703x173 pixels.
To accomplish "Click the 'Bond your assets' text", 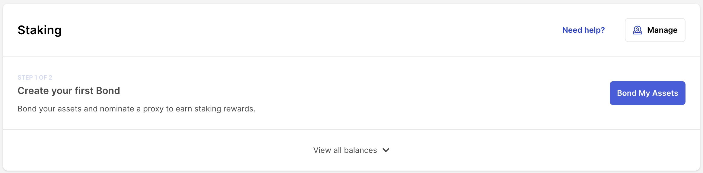I will (x=49, y=109).
